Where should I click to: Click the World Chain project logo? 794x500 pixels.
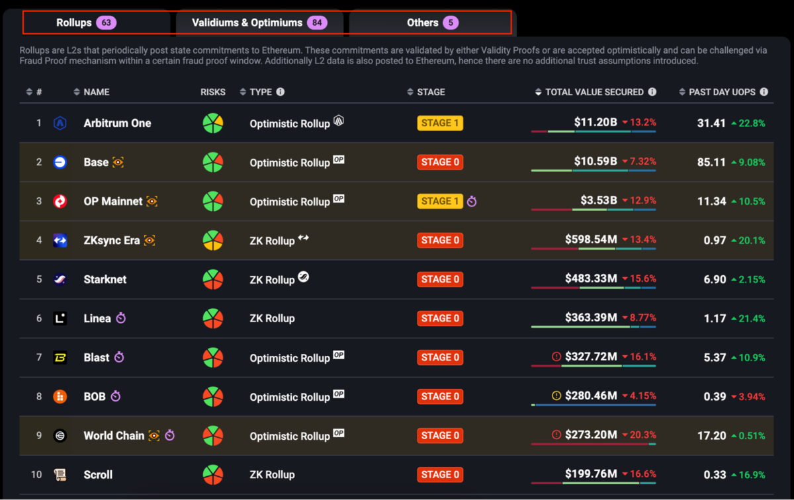tap(60, 435)
